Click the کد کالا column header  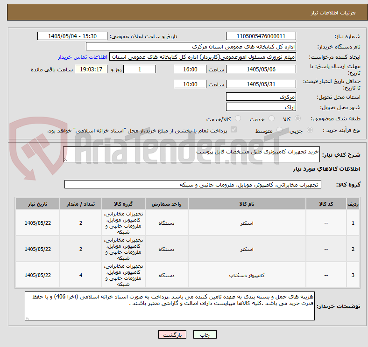click(326, 204)
